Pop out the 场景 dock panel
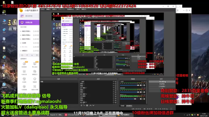Image resolution: width=209 pixels, height=117 pixels. coord(78,79)
